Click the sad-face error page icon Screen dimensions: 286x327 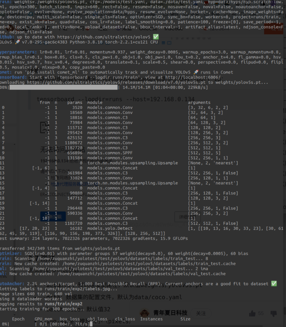point(44,127)
